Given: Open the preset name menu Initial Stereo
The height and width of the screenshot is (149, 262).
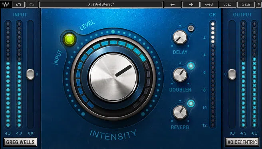Looking at the screenshot, I should [101, 4].
